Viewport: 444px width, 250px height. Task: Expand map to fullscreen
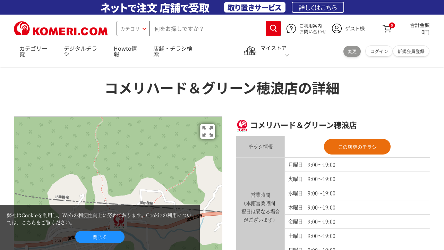pos(207,131)
